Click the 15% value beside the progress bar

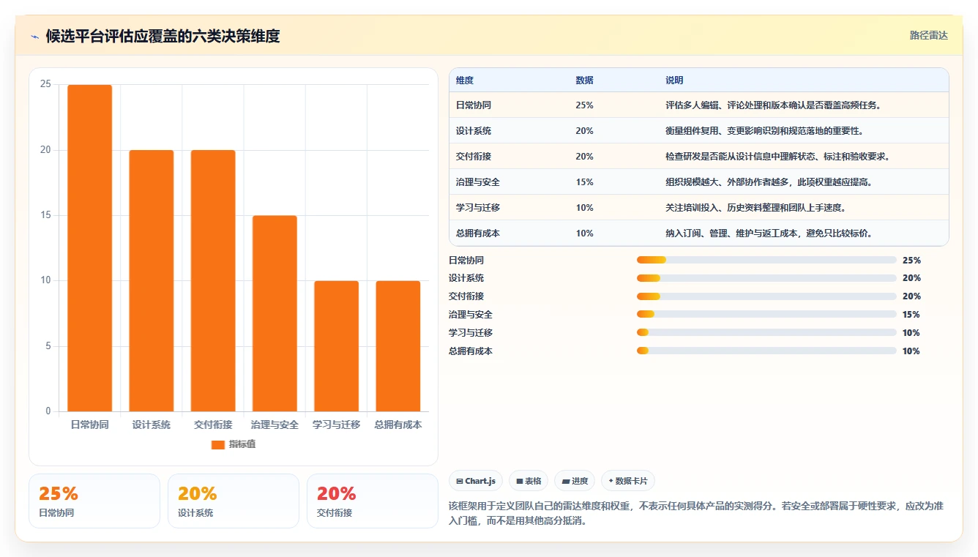coord(911,315)
